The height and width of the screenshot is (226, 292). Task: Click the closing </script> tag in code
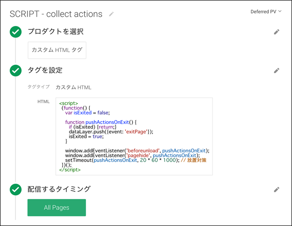tap(69, 170)
